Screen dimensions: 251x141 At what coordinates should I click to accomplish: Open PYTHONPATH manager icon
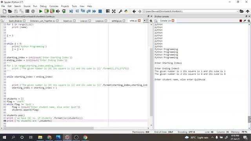[x=126, y=11]
